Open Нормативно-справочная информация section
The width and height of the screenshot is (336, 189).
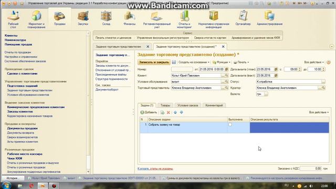[214, 20]
